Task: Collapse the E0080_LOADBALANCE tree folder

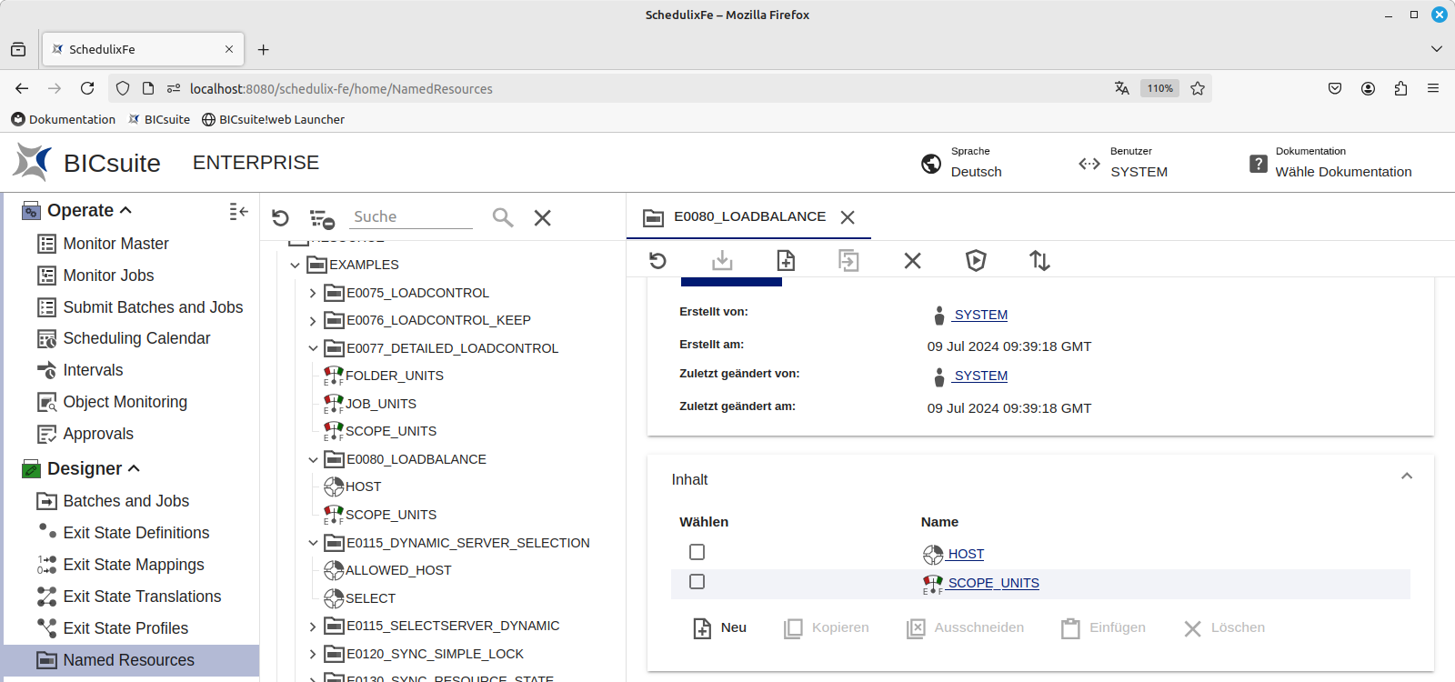Action: pyautogui.click(x=313, y=459)
